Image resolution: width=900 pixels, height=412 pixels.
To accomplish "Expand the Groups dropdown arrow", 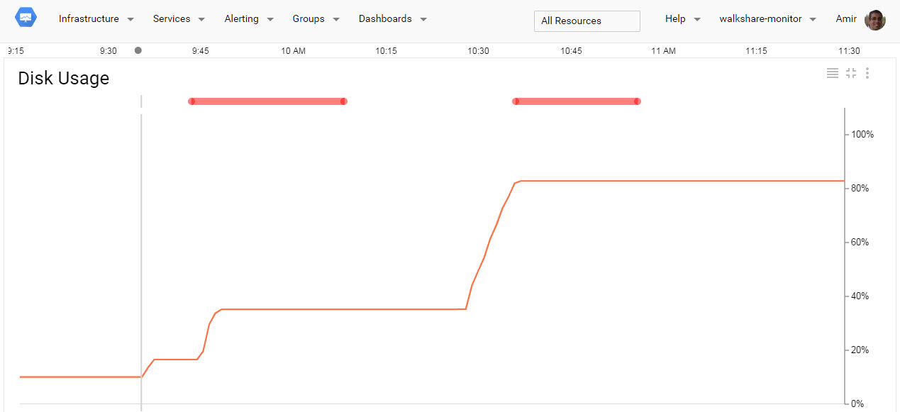I will [x=336, y=20].
